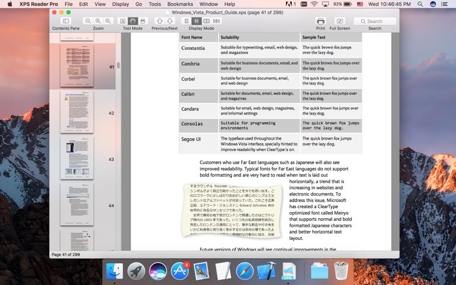The image size is (456, 285).
Task: Select page 41 thumbnail in sidebar
Action: [77, 66]
